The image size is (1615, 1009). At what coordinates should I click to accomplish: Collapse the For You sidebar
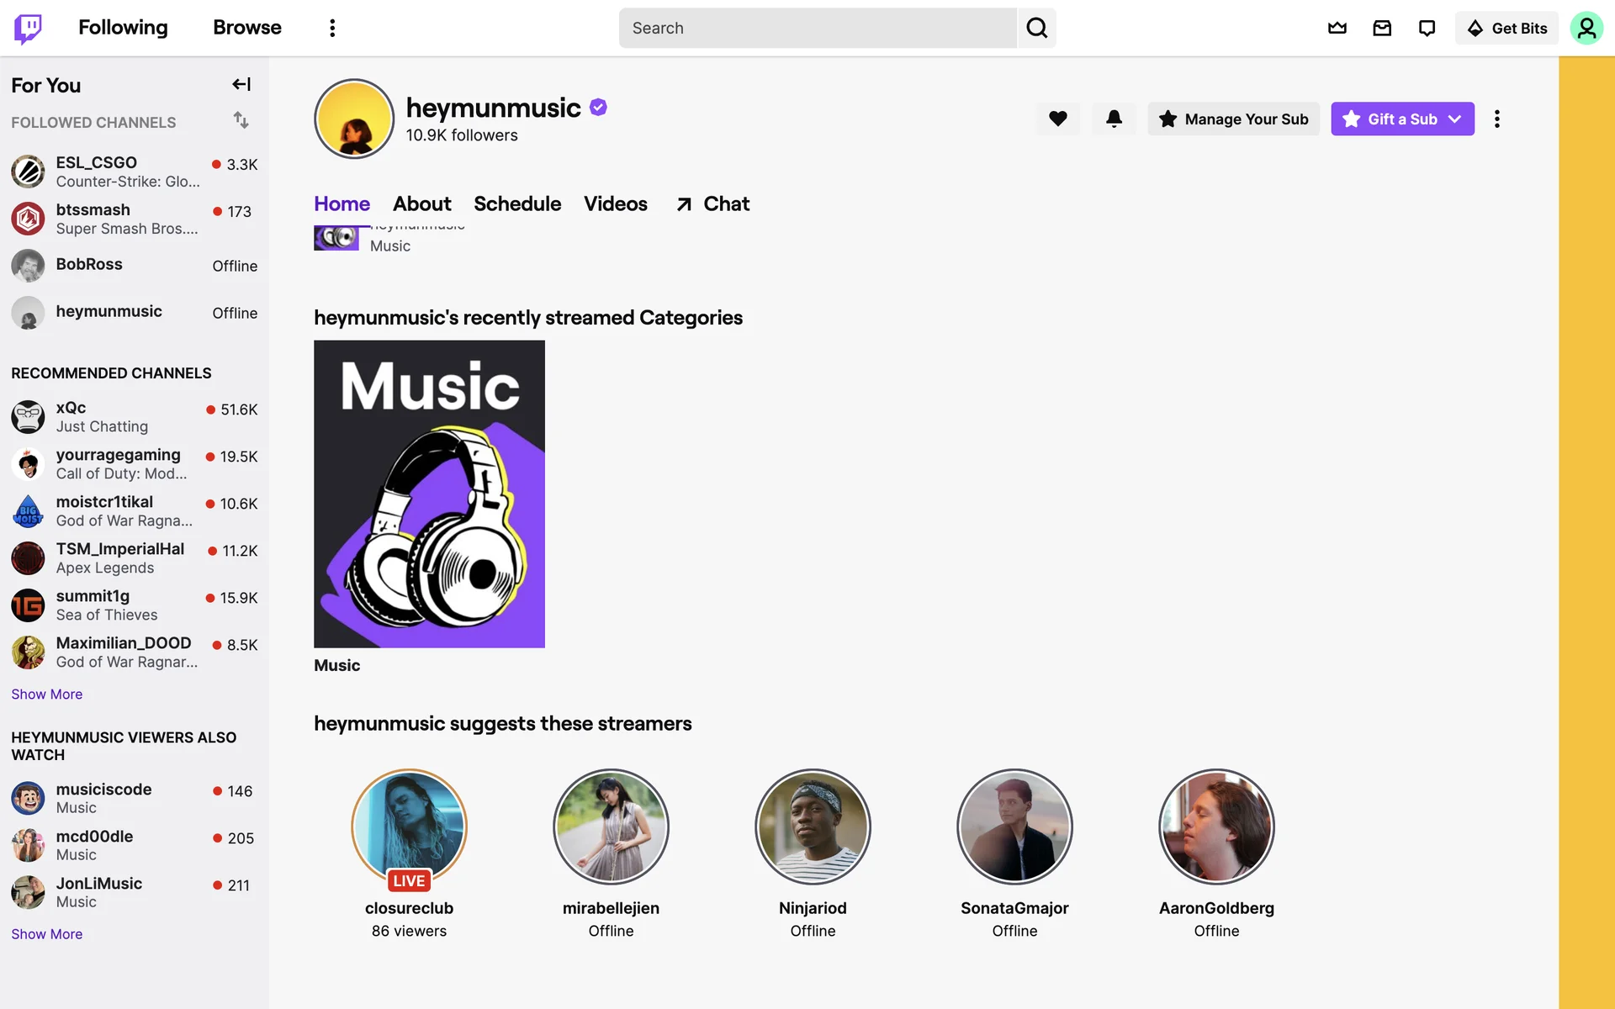[241, 84]
